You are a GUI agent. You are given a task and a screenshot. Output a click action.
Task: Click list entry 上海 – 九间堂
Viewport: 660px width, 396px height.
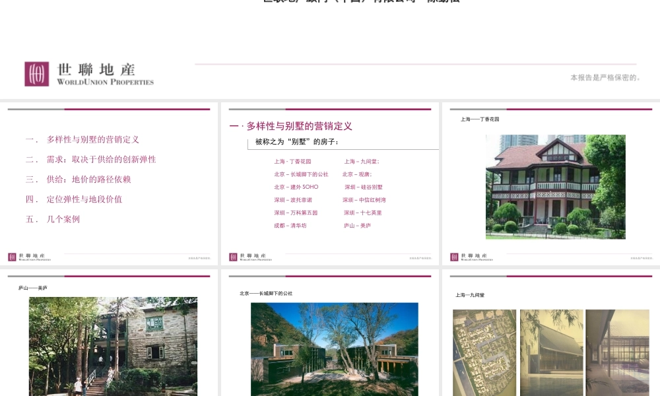(362, 161)
